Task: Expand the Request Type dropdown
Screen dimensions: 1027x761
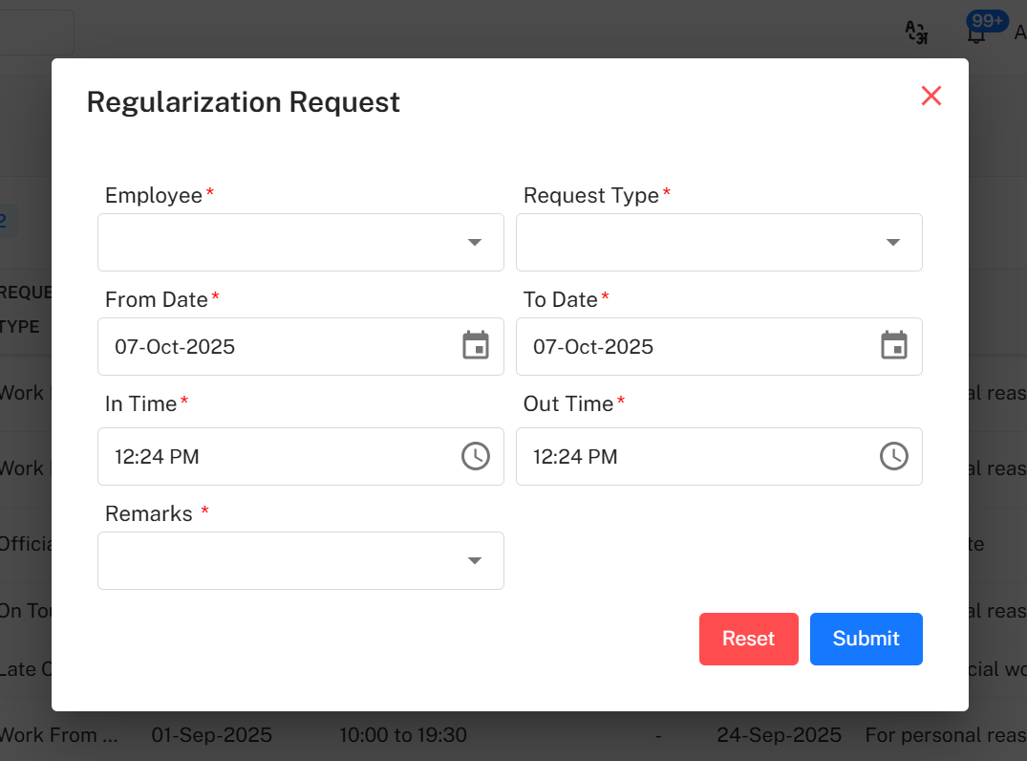Action: coord(892,242)
